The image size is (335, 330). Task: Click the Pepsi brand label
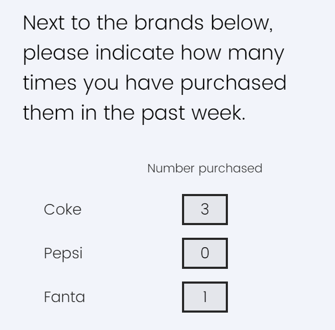tap(63, 254)
